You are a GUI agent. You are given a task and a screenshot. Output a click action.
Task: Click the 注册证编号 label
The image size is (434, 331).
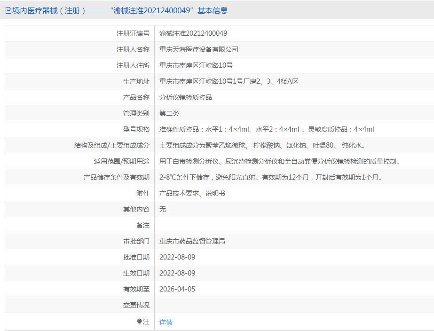[x=133, y=33]
